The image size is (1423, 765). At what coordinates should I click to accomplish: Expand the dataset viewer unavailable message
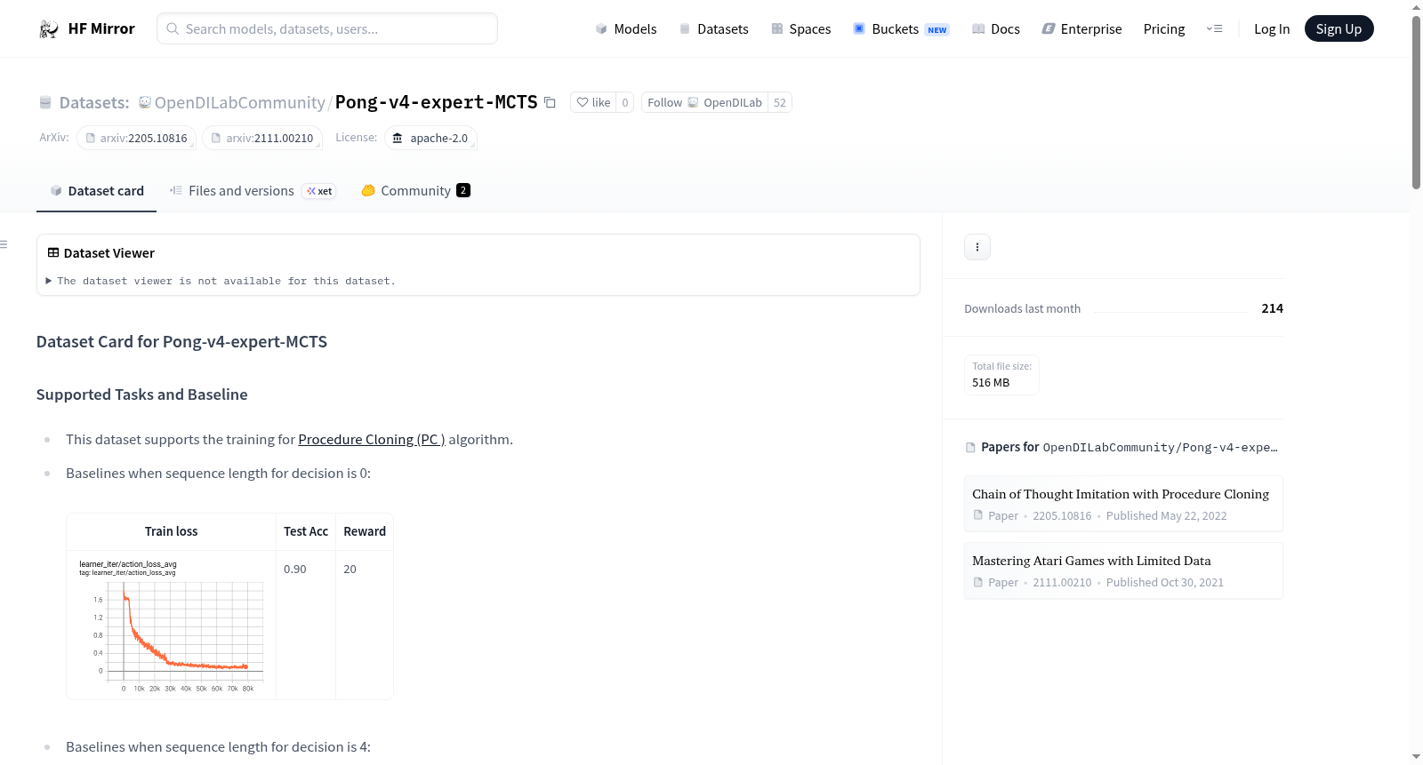point(221,281)
